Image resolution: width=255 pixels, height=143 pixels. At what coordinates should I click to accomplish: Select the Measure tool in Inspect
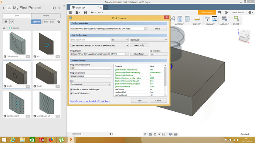click(197, 19)
